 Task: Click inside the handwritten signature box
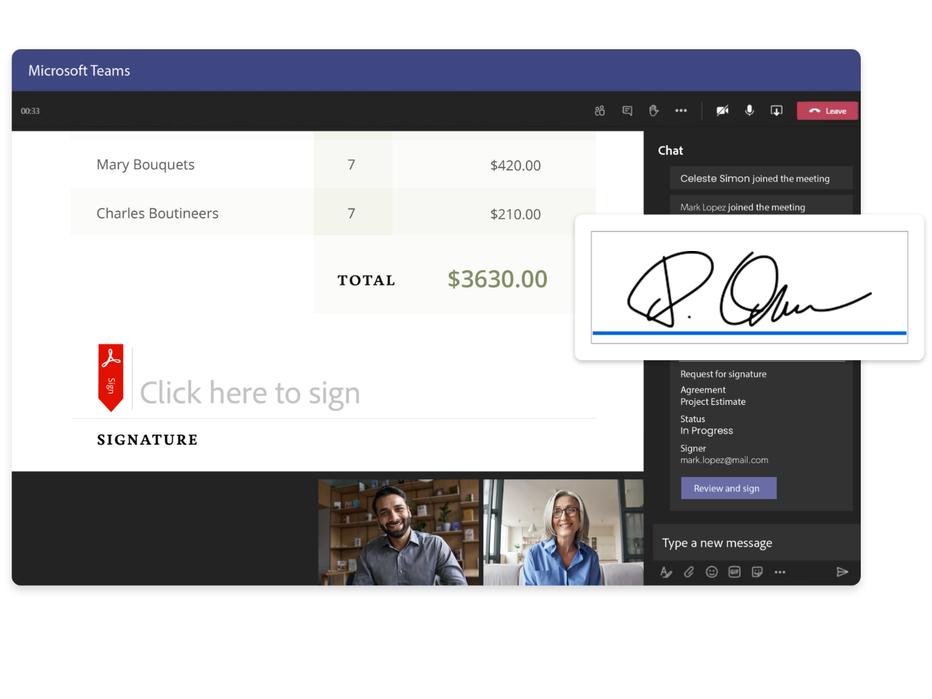click(x=750, y=288)
